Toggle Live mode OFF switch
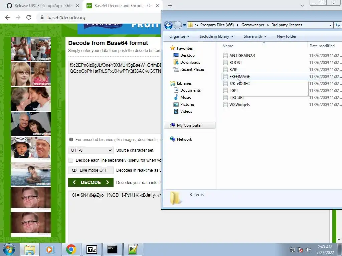The width and height of the screenshot is (342, 256). click(x=91, y=170)
